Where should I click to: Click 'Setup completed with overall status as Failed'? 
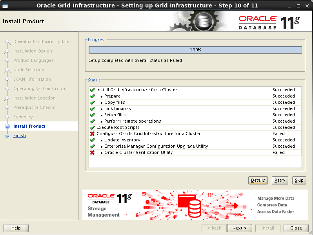[x=135, y=60]
